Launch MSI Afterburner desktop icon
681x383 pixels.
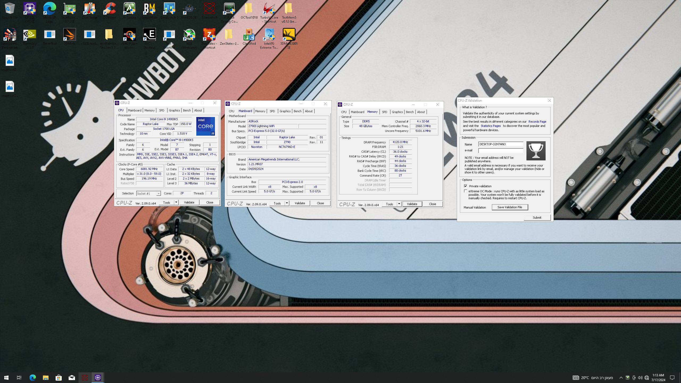(x=189, y=38)
